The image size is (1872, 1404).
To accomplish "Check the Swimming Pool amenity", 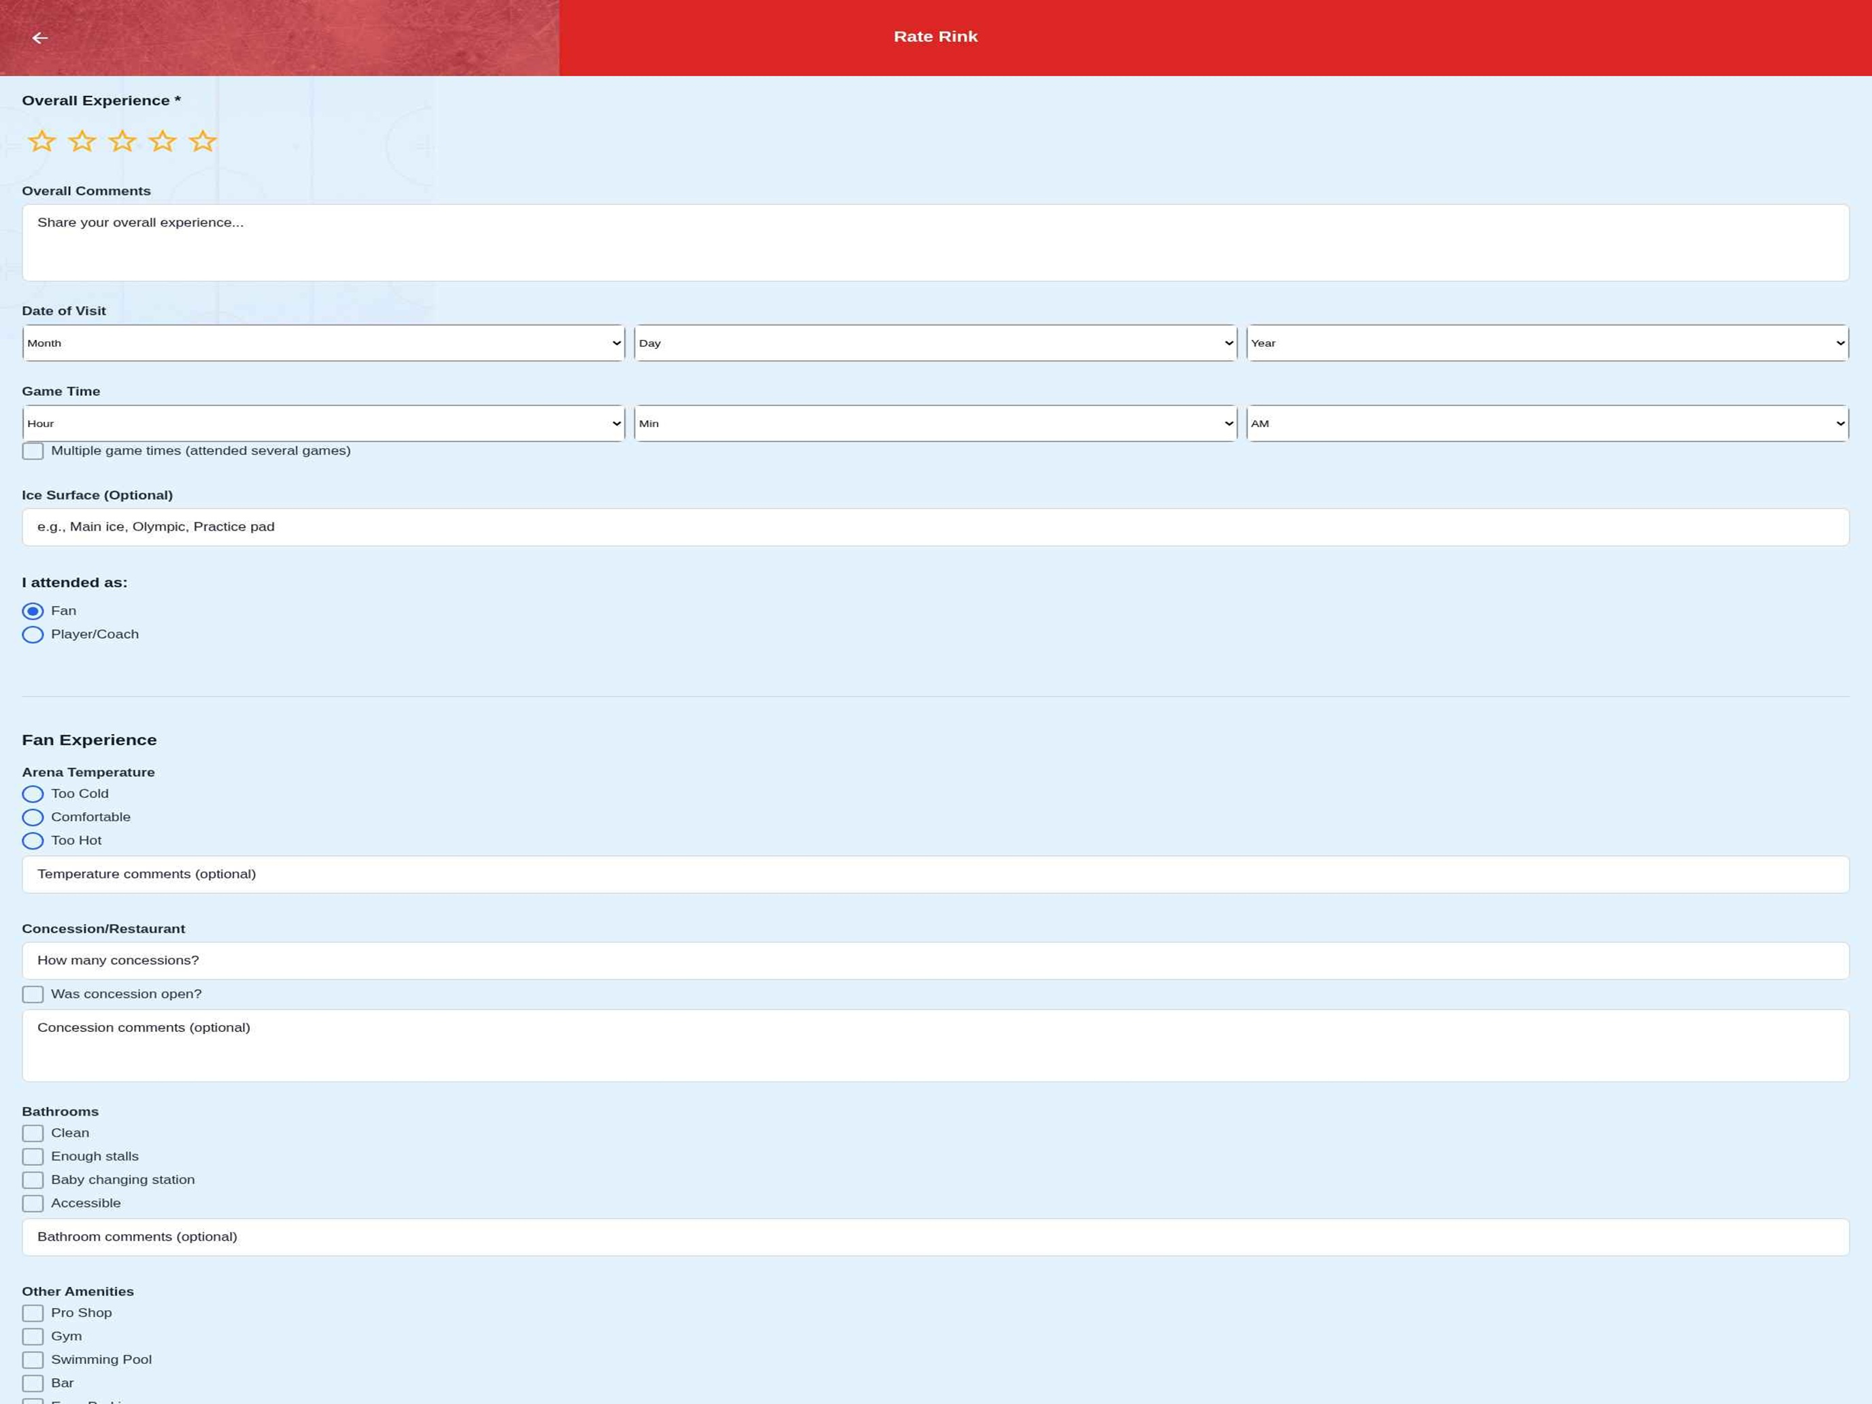I will coord(33,1360).
